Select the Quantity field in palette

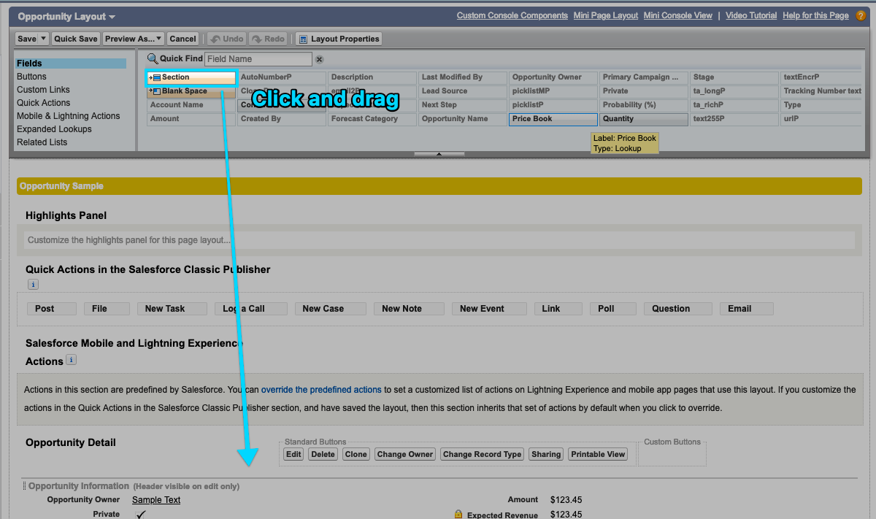644,119
